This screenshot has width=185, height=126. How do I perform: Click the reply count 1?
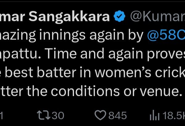pos(2,115)
